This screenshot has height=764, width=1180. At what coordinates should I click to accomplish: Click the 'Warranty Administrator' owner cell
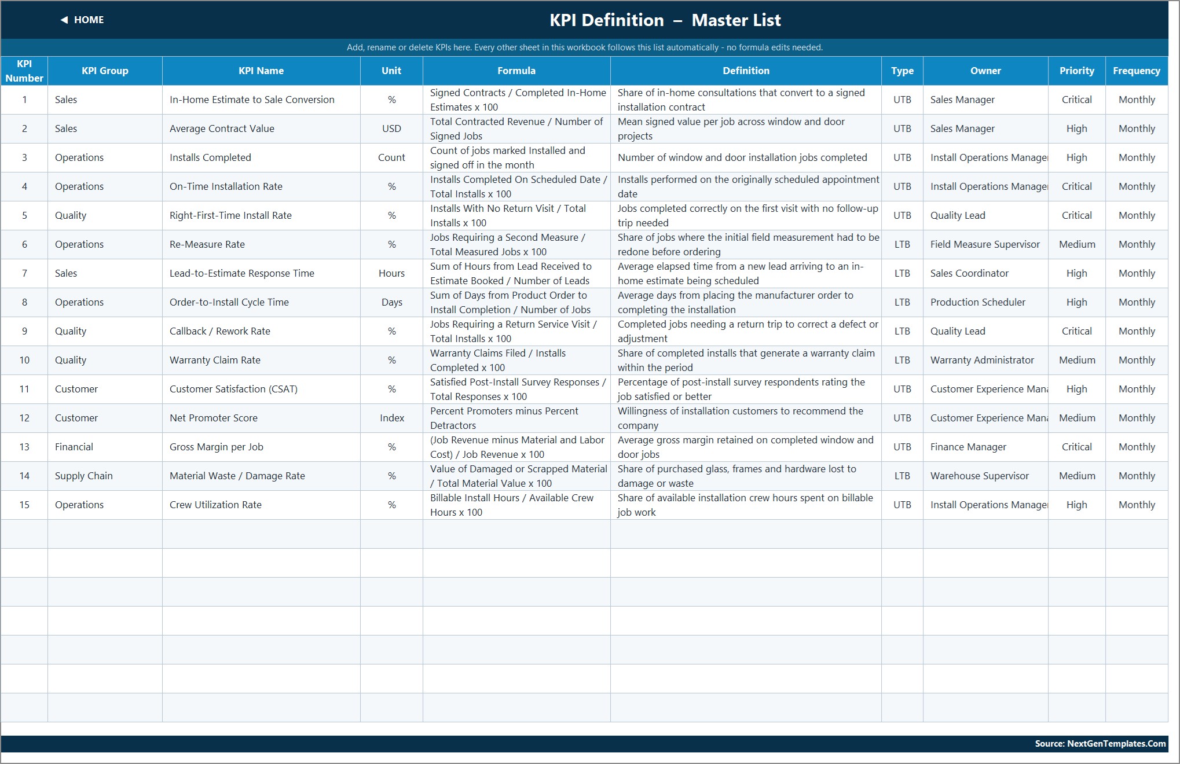tap(985, 360)
